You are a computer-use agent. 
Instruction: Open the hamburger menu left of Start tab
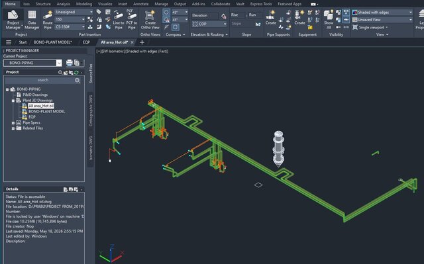click(x=9, y=42)
